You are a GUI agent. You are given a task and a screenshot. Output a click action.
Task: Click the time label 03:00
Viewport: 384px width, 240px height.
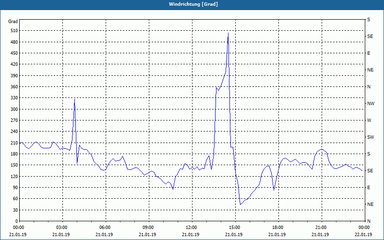63,227
